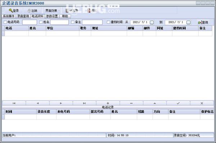Open the 参数设置 tab

click(x=52, y=16)
